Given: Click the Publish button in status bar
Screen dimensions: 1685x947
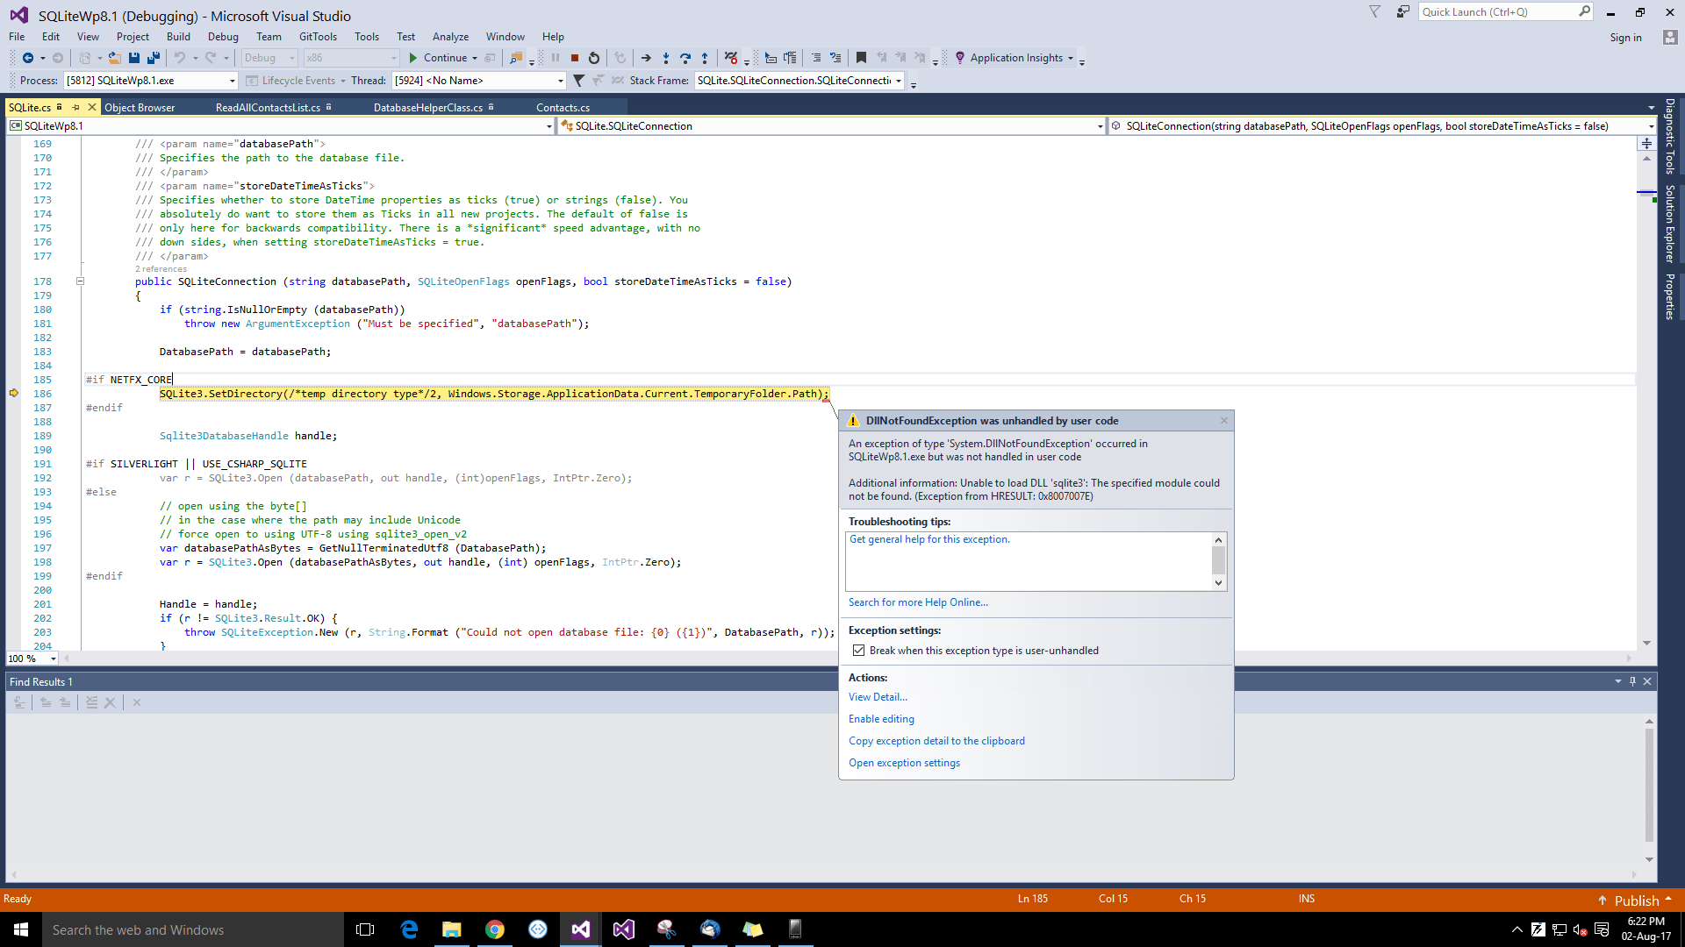Looking at the screenshot, I should click(1636, 901).
